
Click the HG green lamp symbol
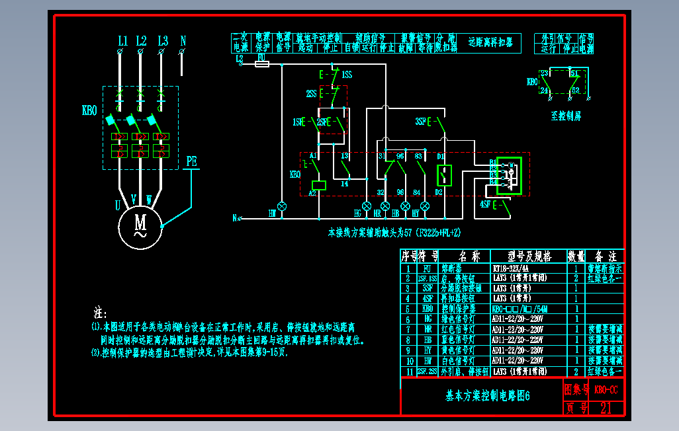367,206
